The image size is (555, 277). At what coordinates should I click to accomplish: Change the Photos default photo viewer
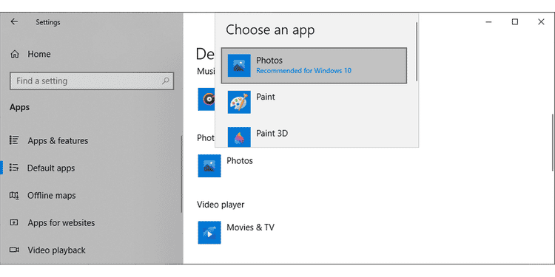226,165
